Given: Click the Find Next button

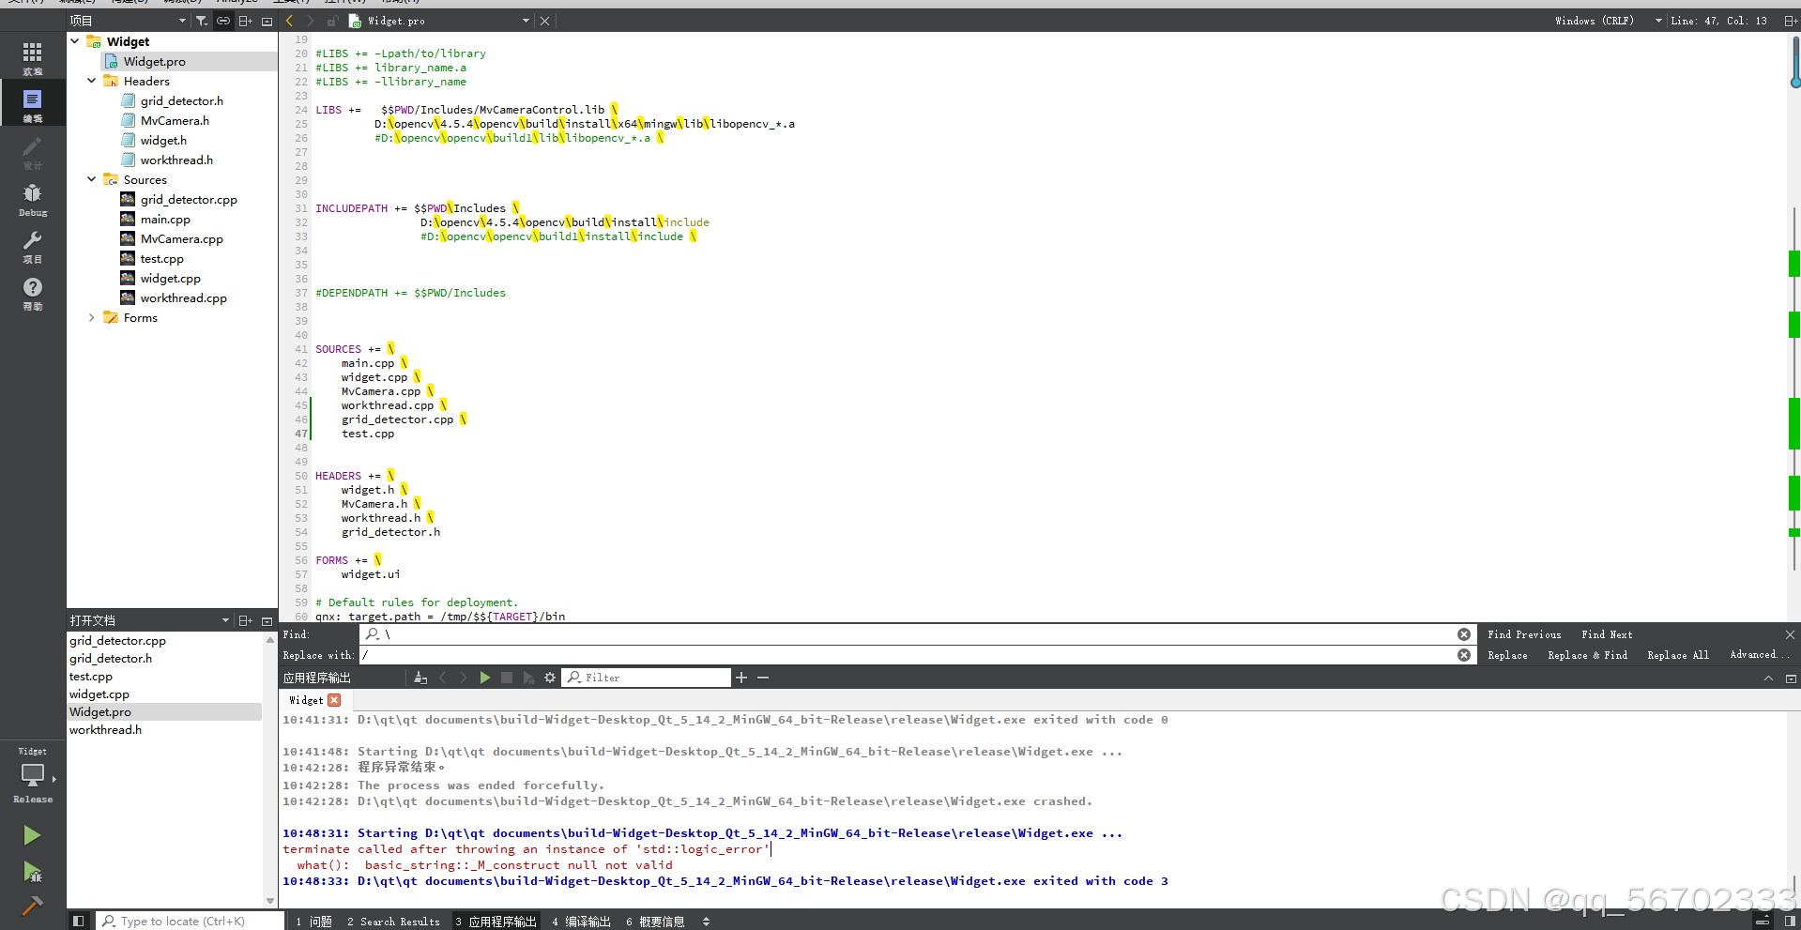Looking at the screenshot, I should click(1606, 634).
